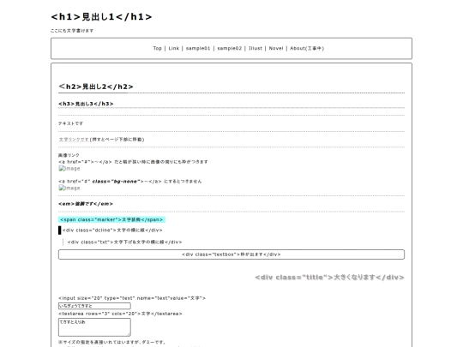Click the <h1>見出し1</h1> heading
Screen dimensions: 463x347
101,17
